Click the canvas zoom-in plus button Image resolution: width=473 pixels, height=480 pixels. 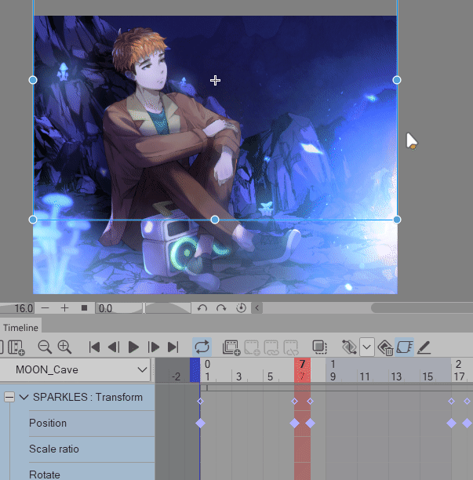click(x=65, y=308)
